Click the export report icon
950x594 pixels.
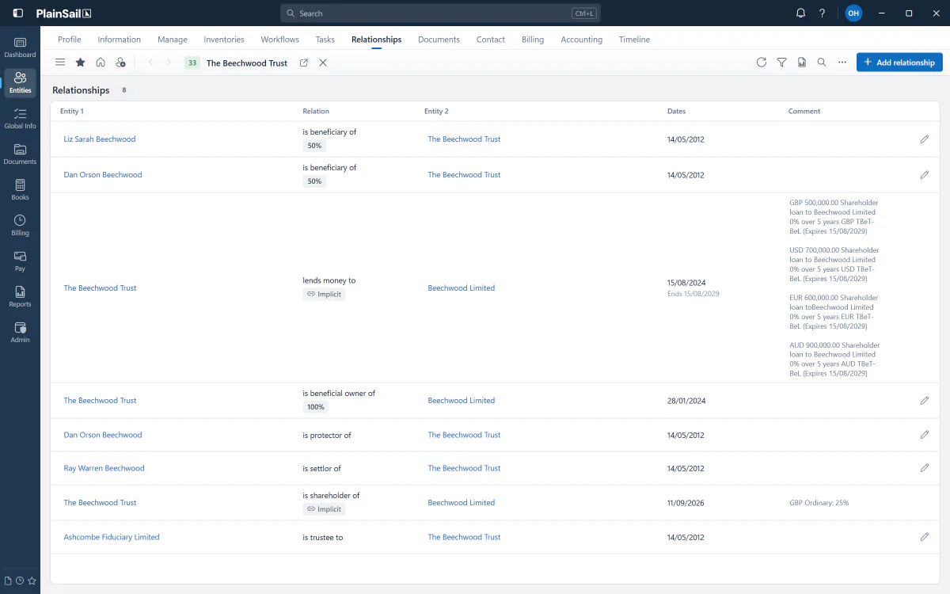802,63
